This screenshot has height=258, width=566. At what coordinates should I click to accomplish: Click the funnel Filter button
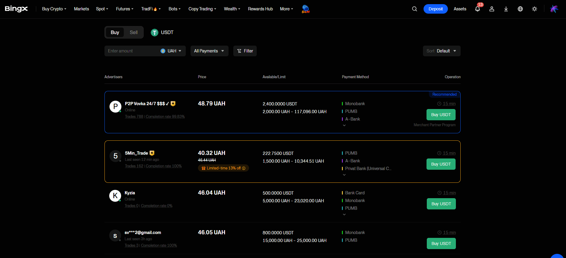[245, 51]
